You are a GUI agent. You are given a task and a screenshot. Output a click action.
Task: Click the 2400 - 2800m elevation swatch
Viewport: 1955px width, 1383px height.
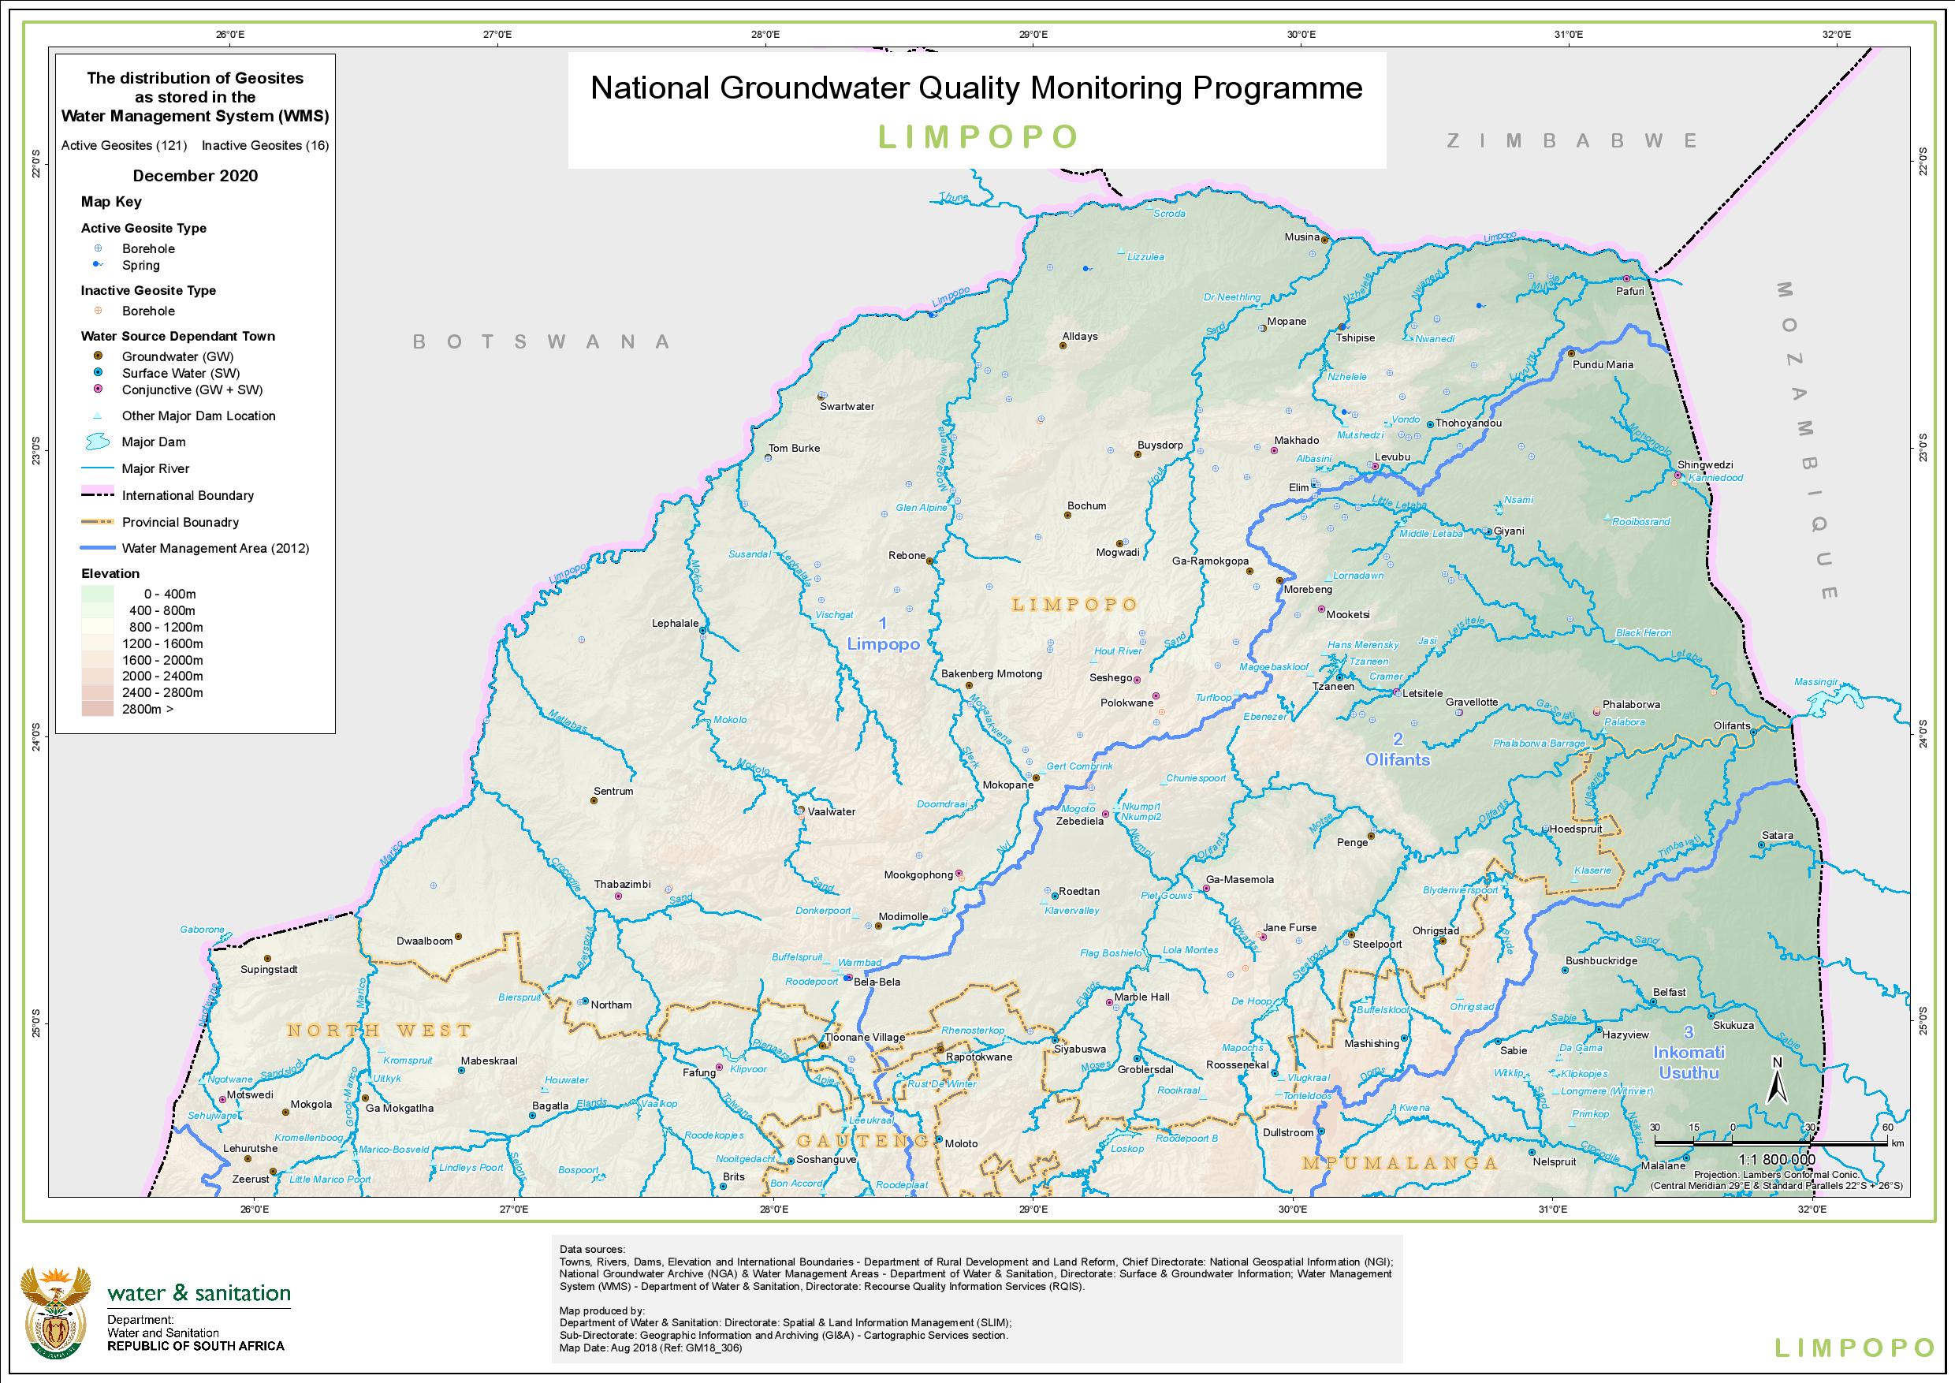pyautogui.click(x=97, y=692)
